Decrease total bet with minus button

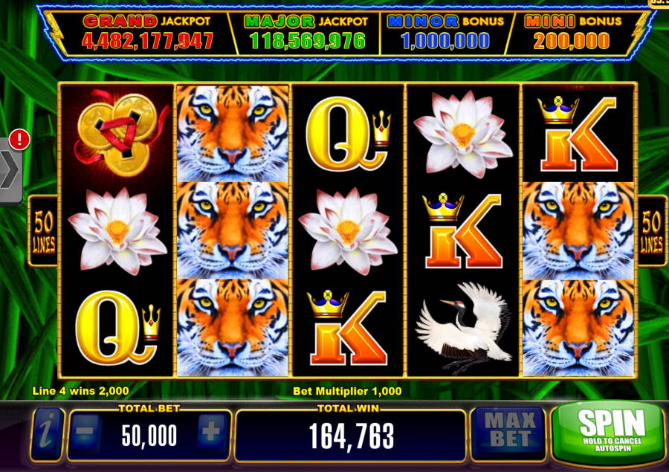85,433
